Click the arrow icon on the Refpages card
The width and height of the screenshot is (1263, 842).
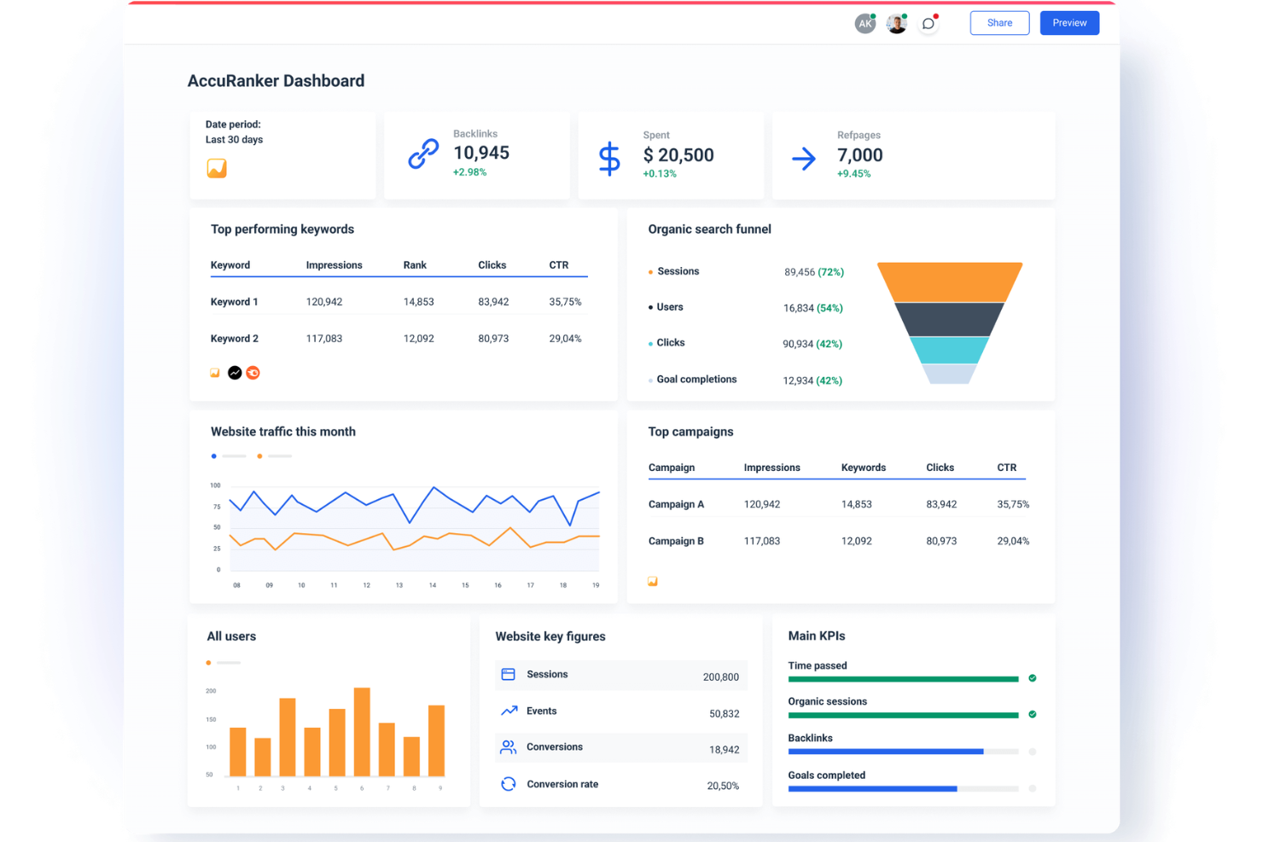click(x=803, y=157)
